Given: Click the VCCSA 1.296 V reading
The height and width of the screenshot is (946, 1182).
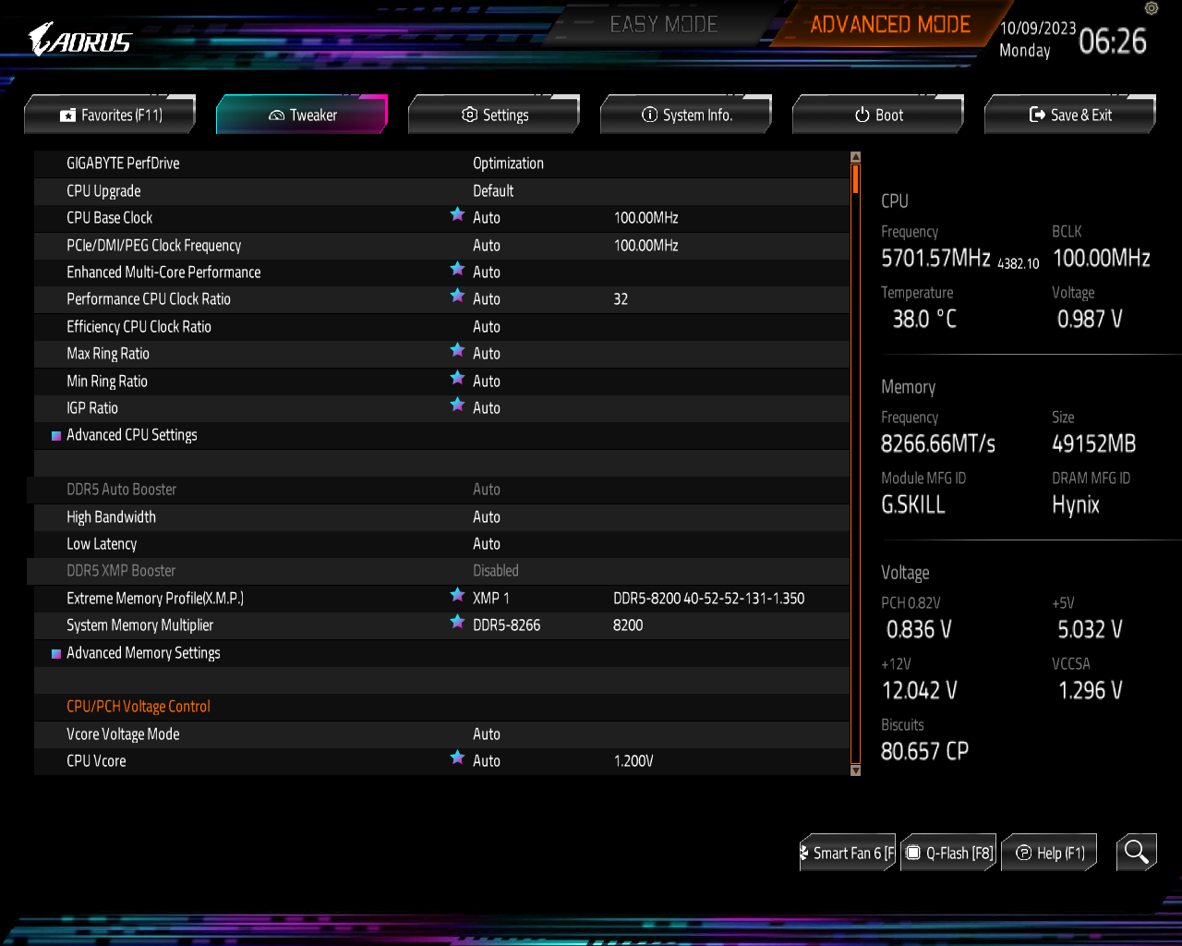Looking at the screenshot, I should pos(1091,691).
